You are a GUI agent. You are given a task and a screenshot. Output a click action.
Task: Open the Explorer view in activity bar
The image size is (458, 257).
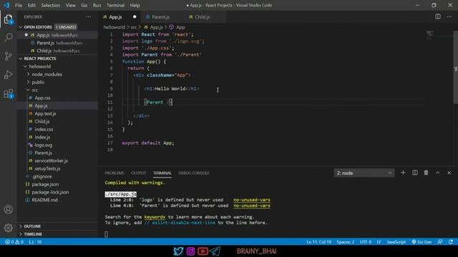[x=9, y=19]
